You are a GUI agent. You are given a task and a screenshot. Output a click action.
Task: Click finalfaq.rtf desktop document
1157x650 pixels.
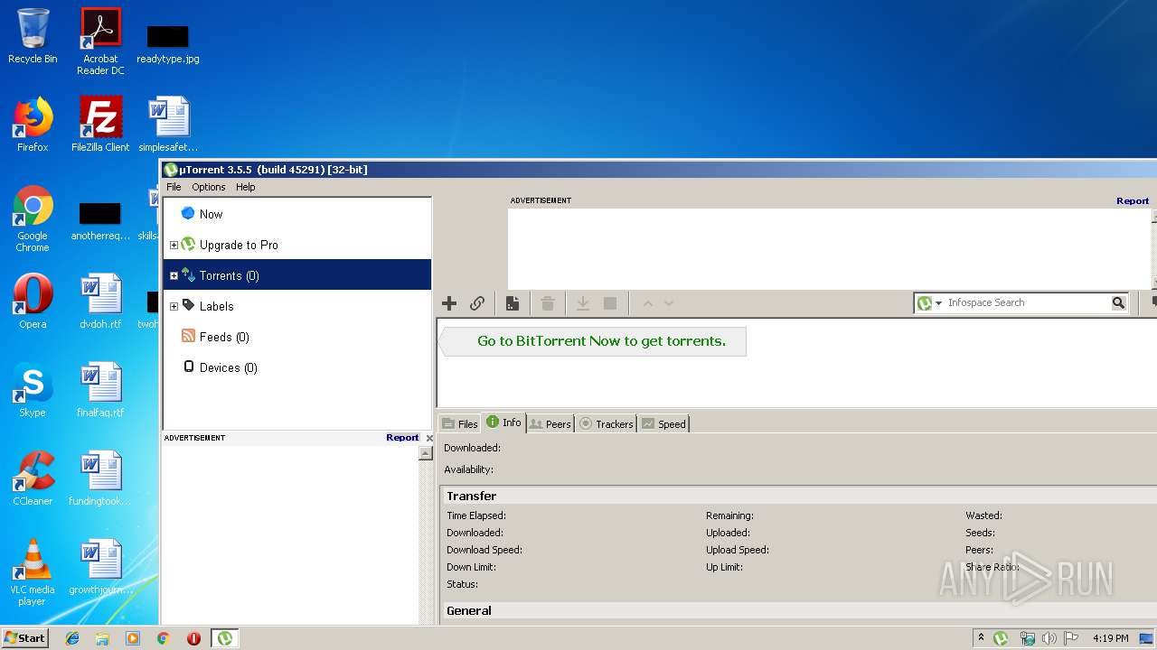(100, 390)
